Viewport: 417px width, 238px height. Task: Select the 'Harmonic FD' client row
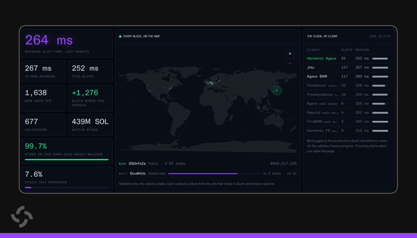click(x=348, y=130)
